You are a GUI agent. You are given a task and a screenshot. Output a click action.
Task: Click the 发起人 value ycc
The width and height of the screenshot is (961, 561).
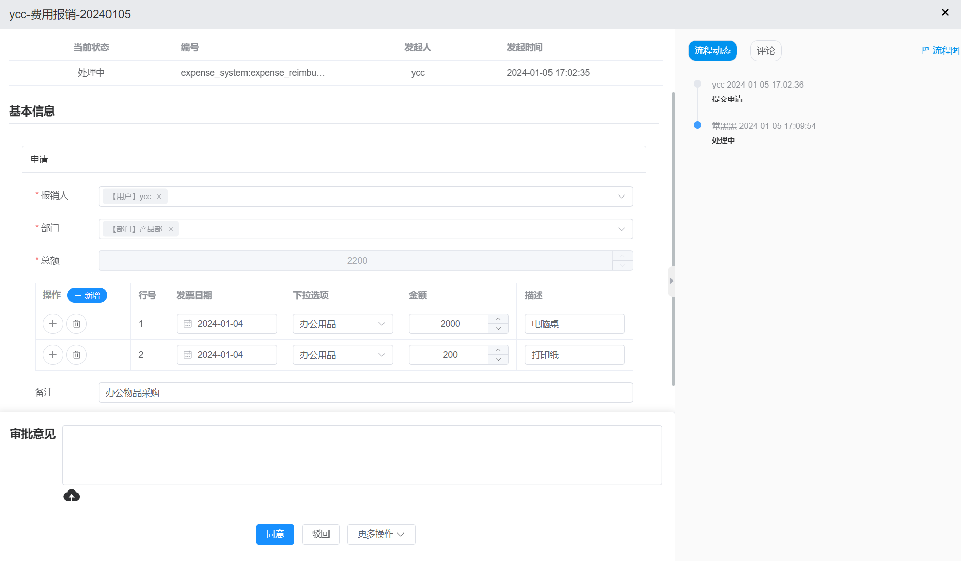(418, 73)
